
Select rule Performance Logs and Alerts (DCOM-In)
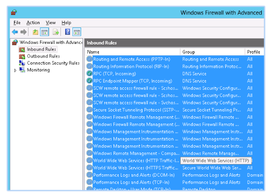tap(134, 175)
